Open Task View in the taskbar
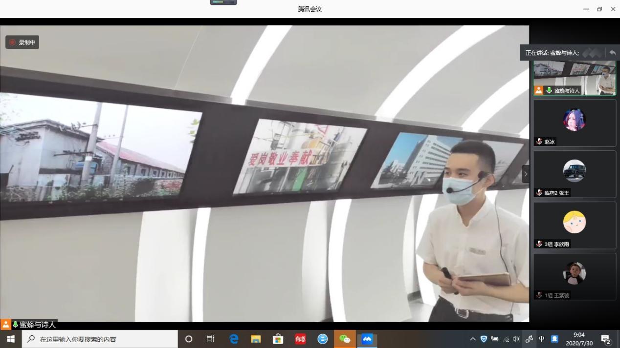This screenshot has height=348, width=620. 211,339
